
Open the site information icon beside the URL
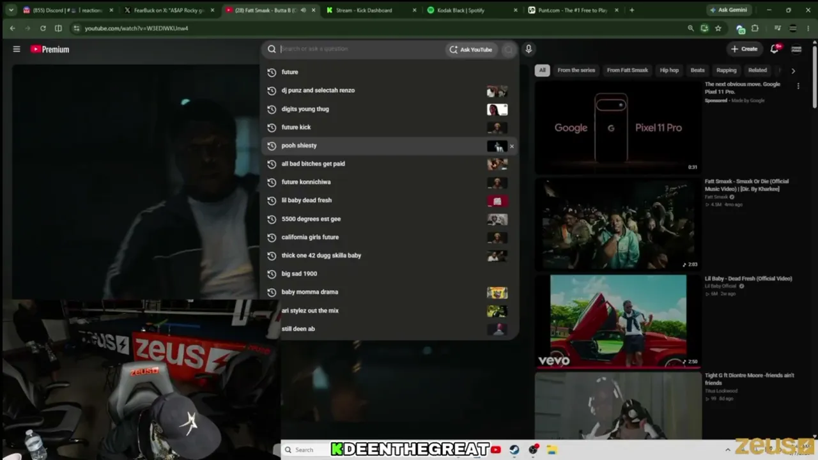(x=77, y=28)
